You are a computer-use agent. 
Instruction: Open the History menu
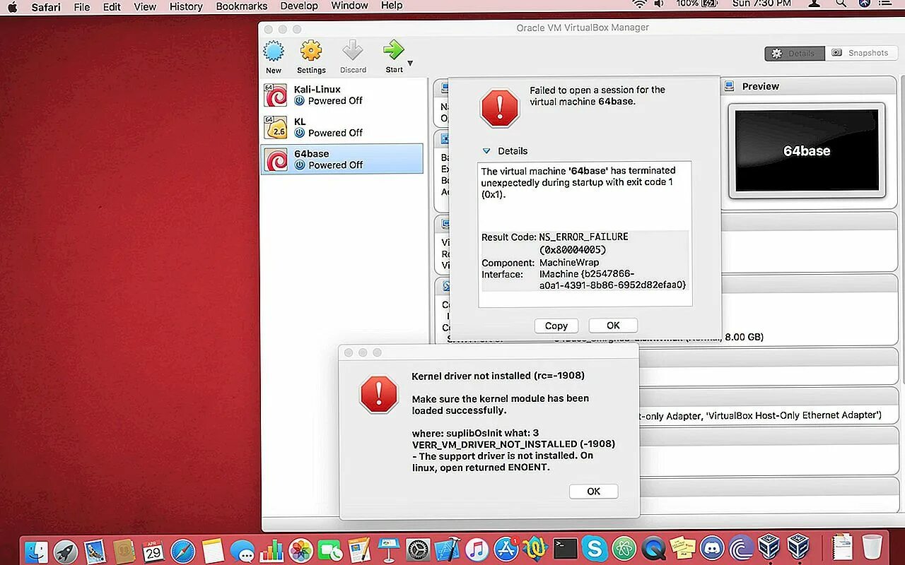(186, 6)
